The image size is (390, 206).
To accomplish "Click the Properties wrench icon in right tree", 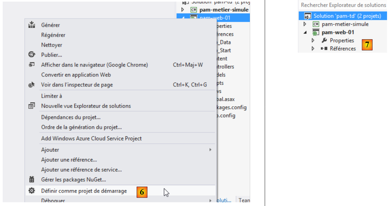I will (x=325, y=40).
